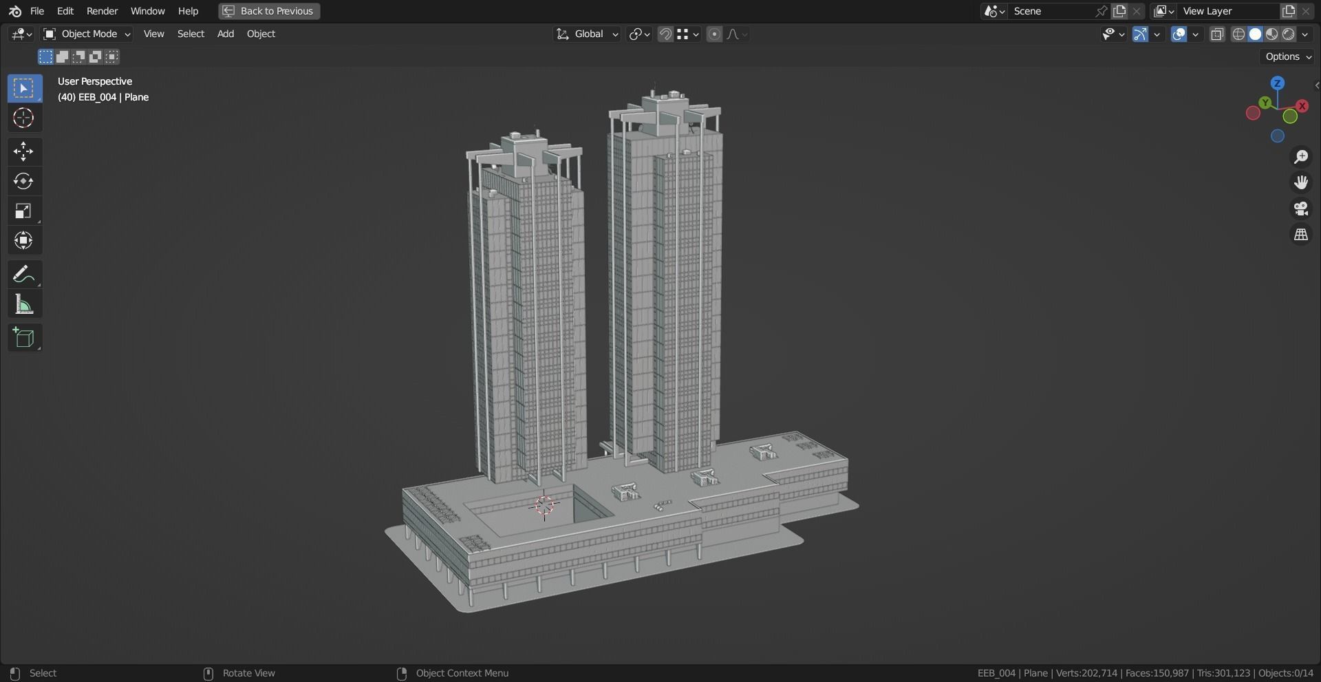Viewport: 1321px width, 682px height.
Task: Open selectability and visibility dropdown
Action: tap(1113, 34)
